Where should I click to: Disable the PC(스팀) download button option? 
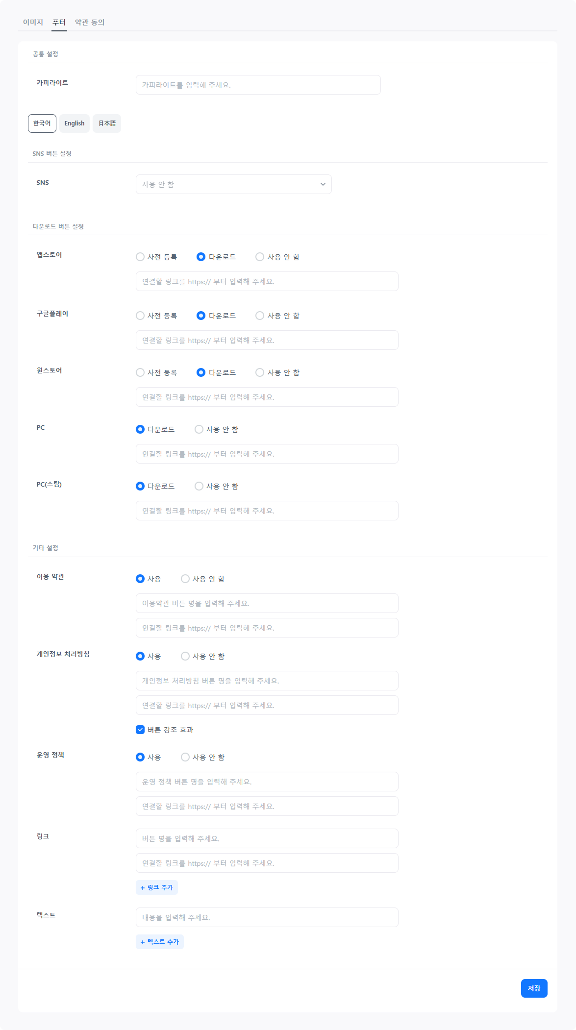click(199, 486)
